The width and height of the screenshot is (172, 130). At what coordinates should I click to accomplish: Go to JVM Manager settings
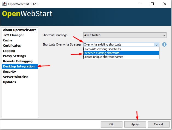click(13, 35)
